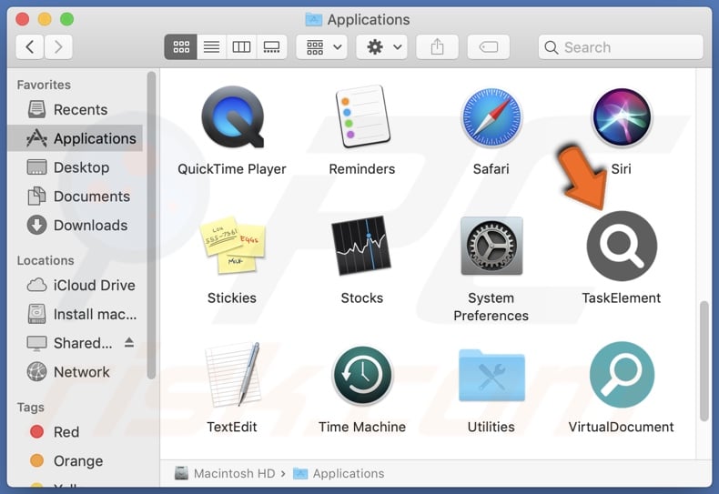Open the group-by dropdown

point(322,46)
